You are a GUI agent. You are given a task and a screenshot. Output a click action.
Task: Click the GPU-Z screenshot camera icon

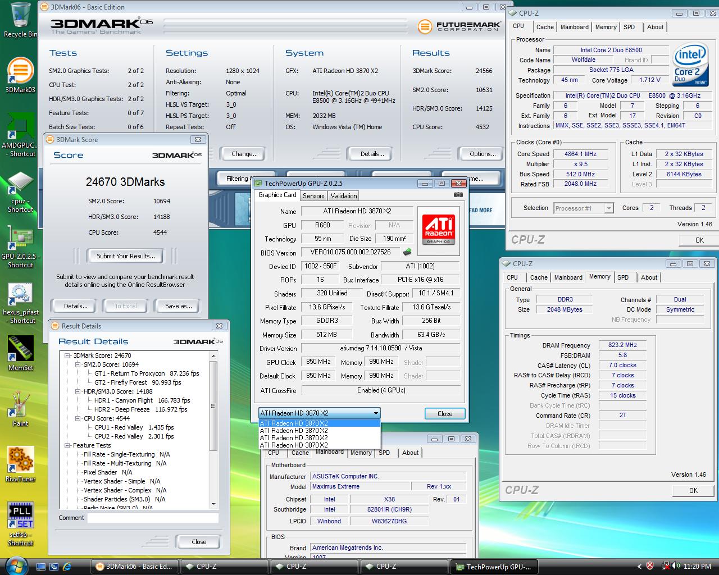point(458,195)
